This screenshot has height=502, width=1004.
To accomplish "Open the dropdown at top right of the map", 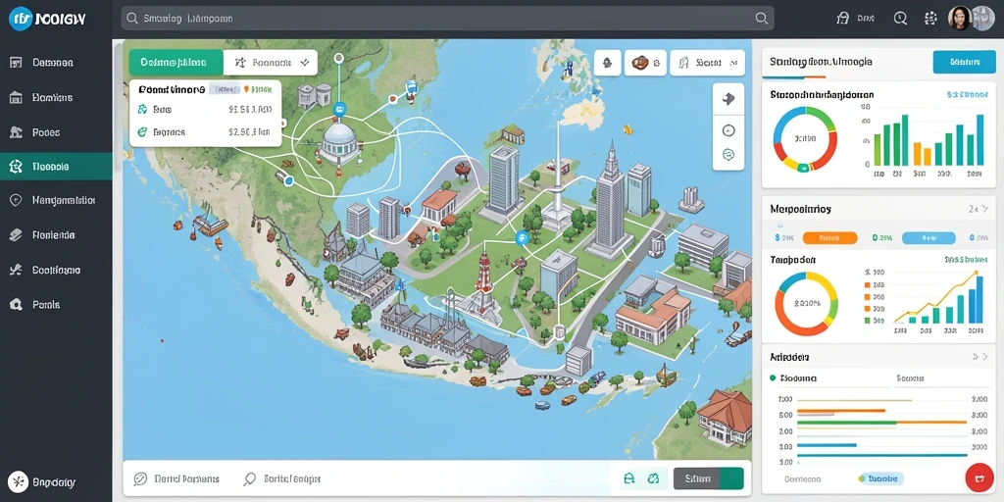I will pyautogui.click(x=708, y=63).
